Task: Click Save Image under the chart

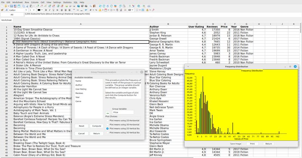Action: tap(236, 144)
